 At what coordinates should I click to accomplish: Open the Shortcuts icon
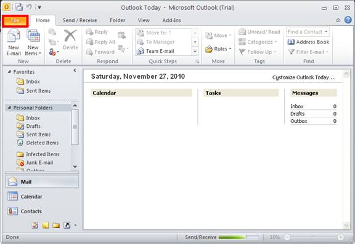tap(67, 225)
